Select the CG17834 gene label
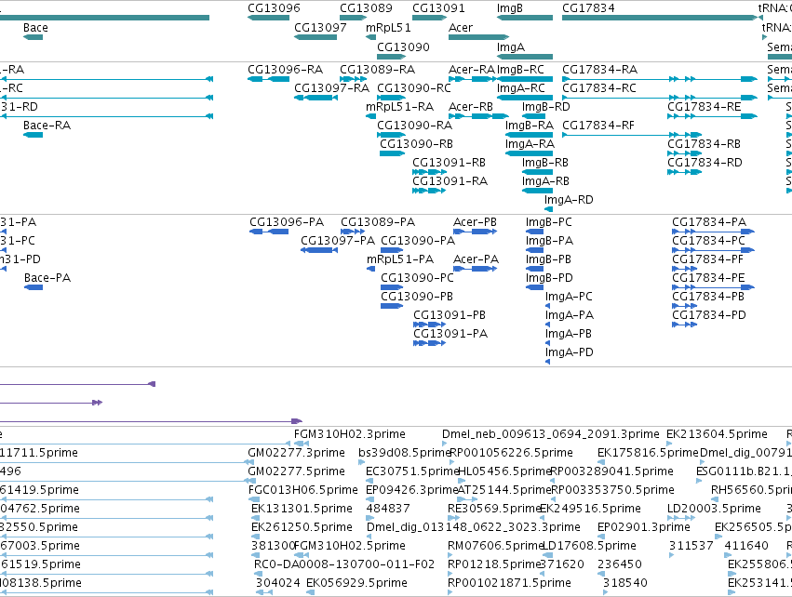 (588, 8)
